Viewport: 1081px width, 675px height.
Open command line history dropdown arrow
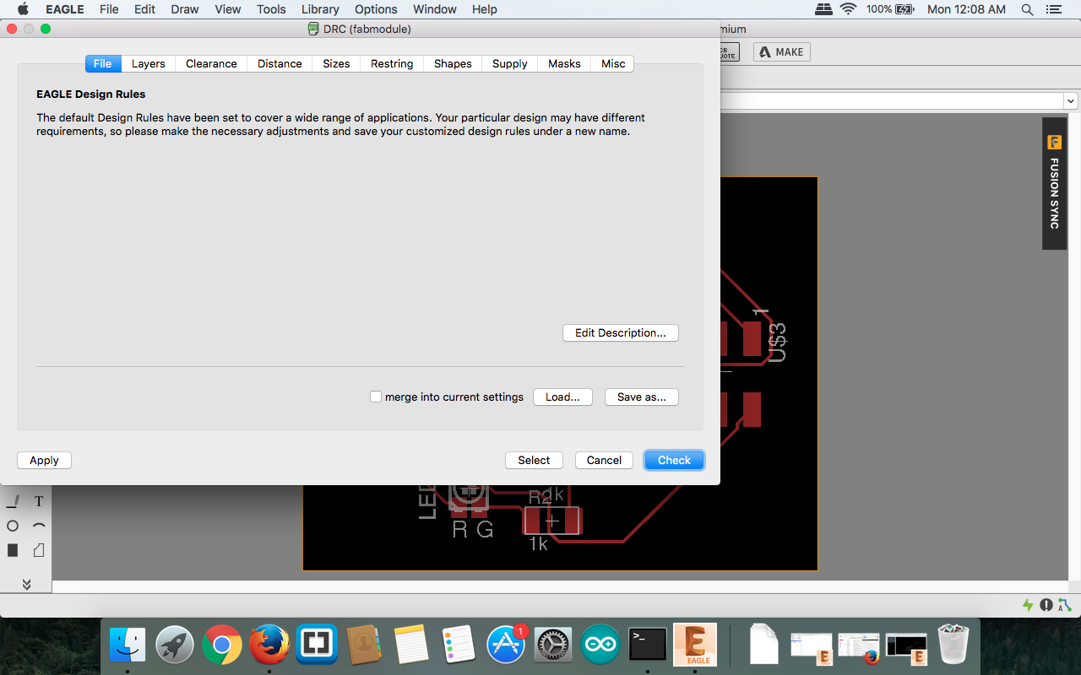click(1071, 101)
